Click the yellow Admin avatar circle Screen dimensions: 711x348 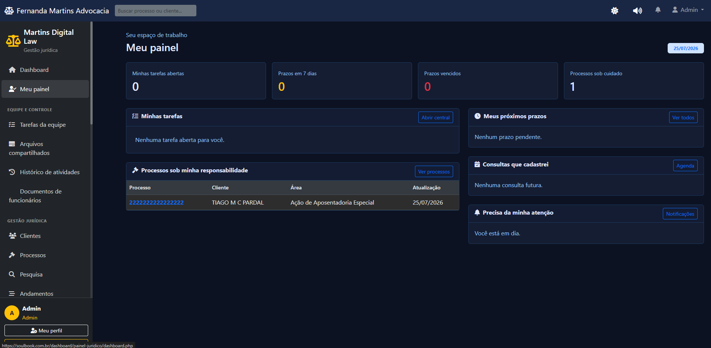pos(12,313)
